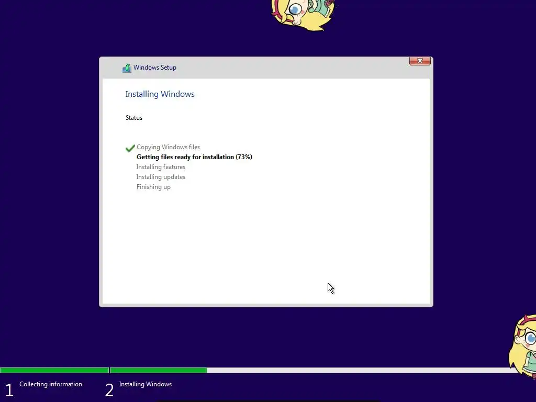Click the cartoon character at top of screen

[x=303, y=15]
